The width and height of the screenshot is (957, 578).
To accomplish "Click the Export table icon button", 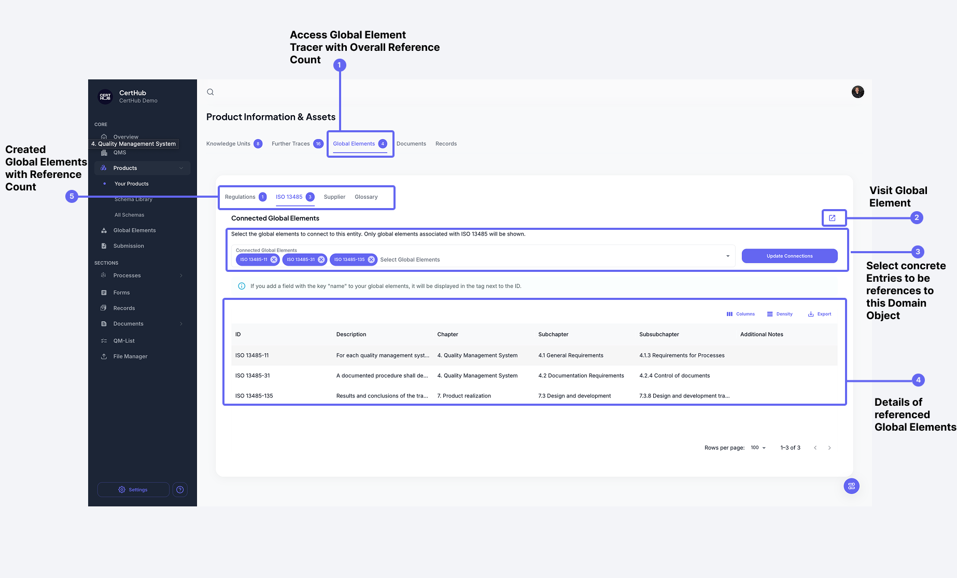I will point(820,314).
